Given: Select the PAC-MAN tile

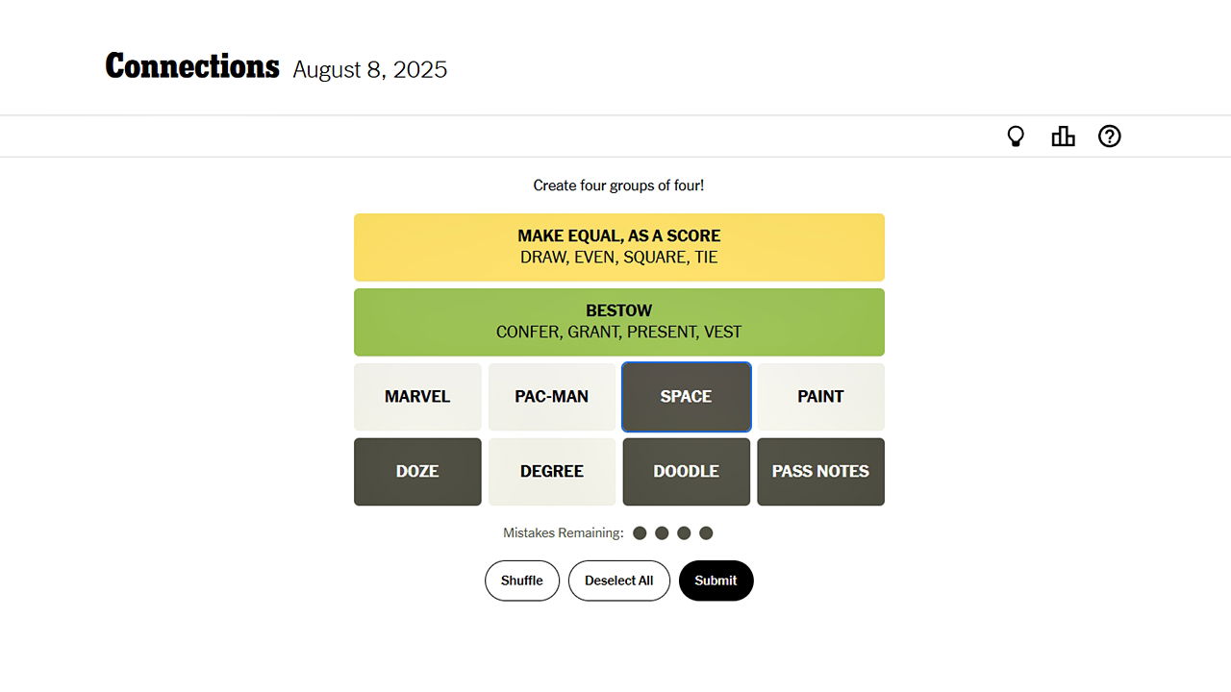Looking at the screenshot, I should tap(552, 396).
